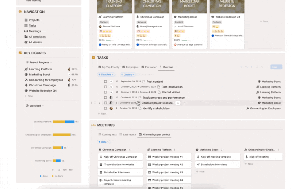292x189 pixels.
Task: Add a new task row below Identify stakeholders
Action: [x=102, y=114]
